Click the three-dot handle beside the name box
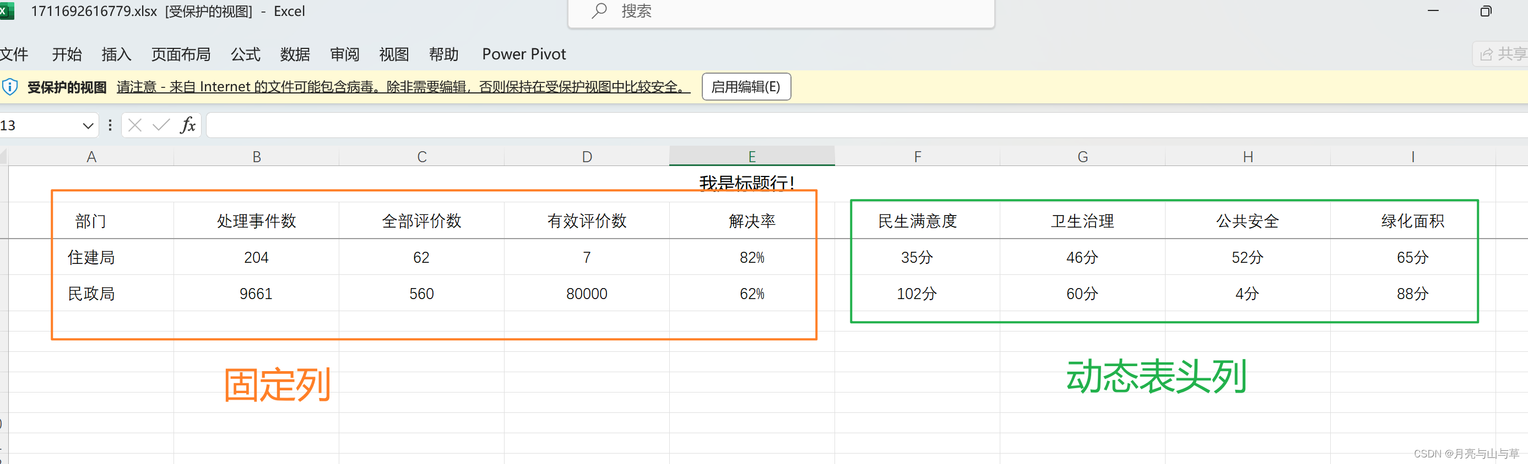This screenshot has height=464, width=1528. [x=110, y=125]
